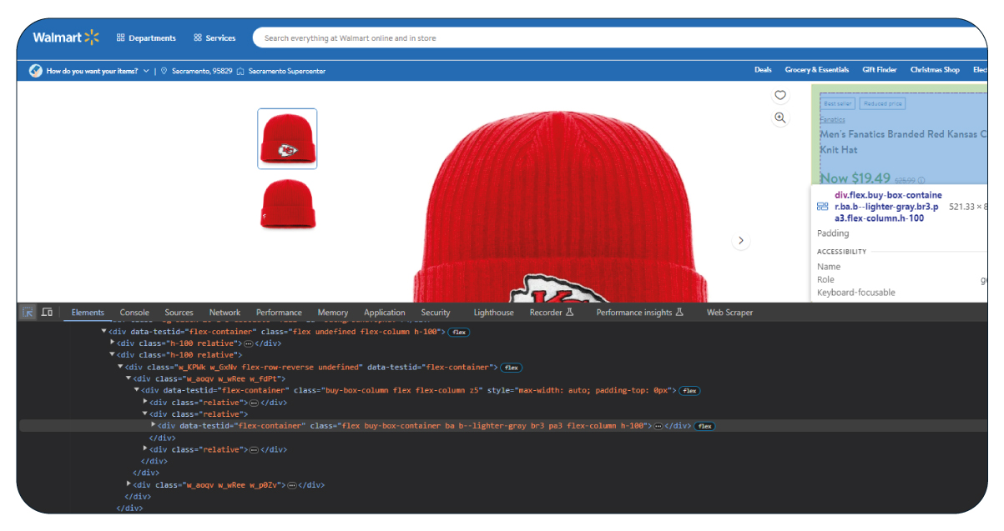Click the Best seller badge
The width and height of the screenshot is (1004, 531).
click(838, 104)
